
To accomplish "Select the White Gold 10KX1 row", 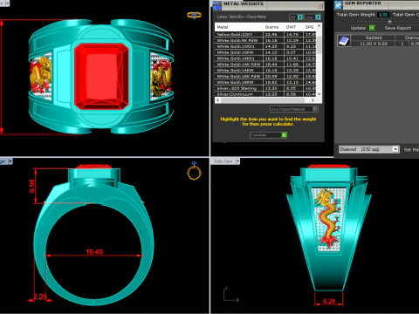I will 265,46.
